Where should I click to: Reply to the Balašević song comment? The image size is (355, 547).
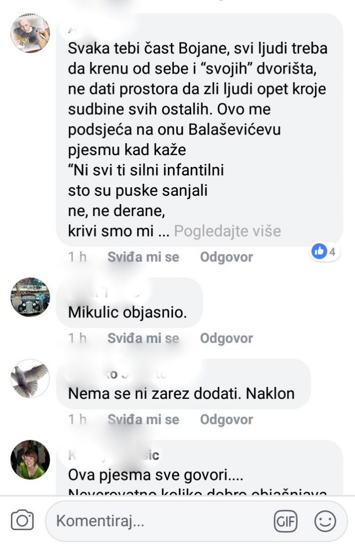tap(226, 257)
